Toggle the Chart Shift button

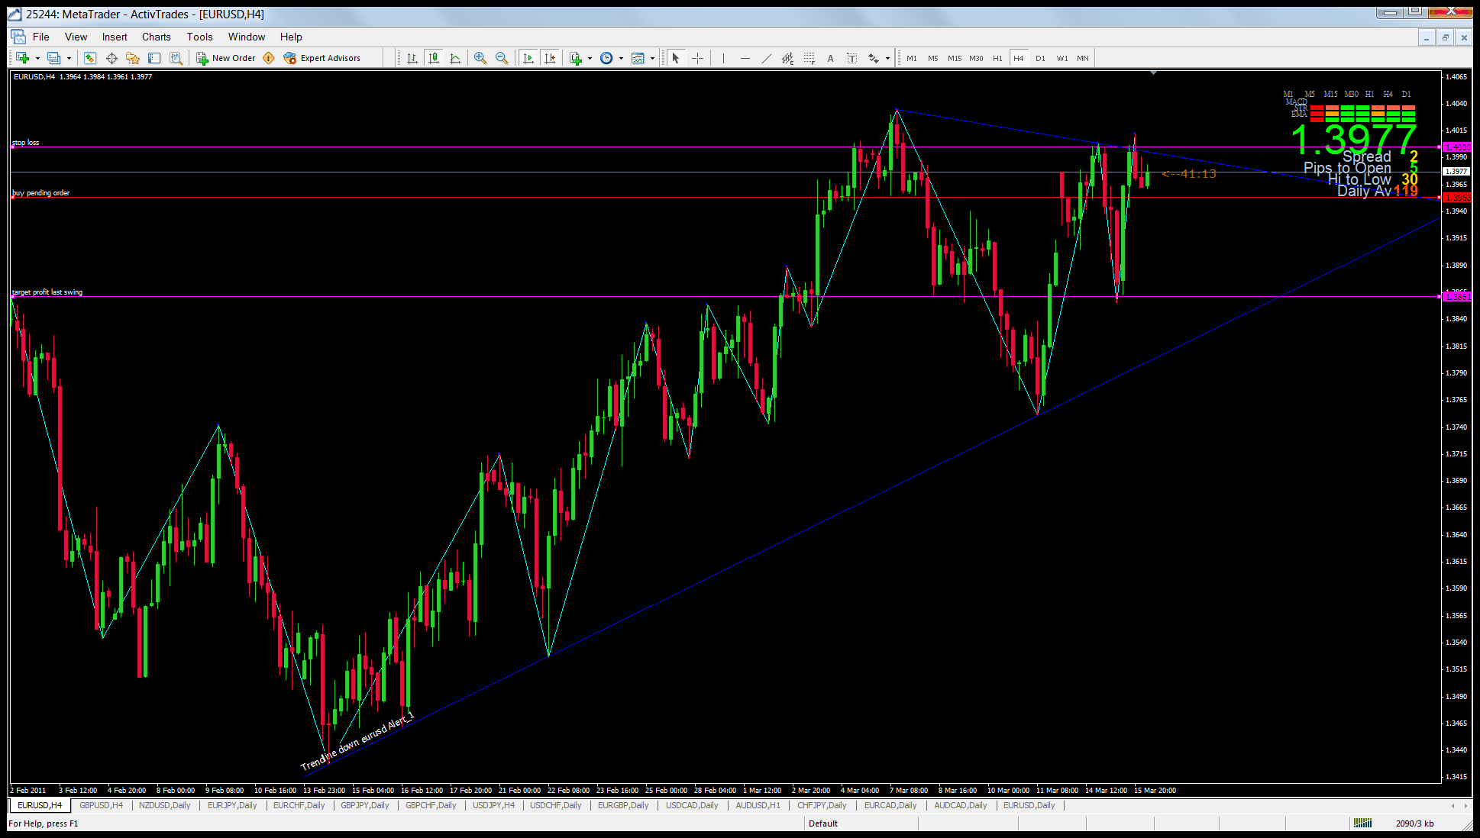550,58
